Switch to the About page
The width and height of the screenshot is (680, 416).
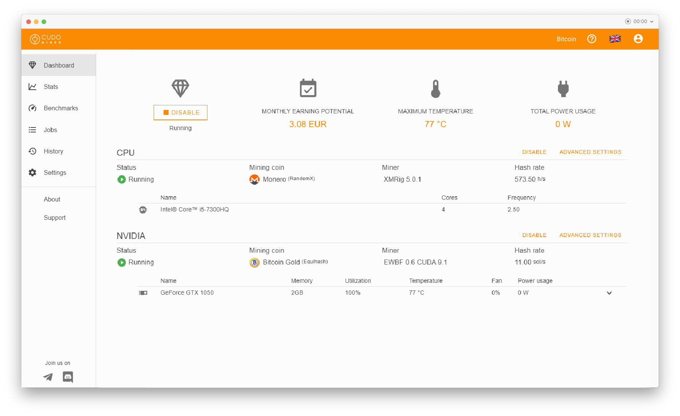coord(52,199)
